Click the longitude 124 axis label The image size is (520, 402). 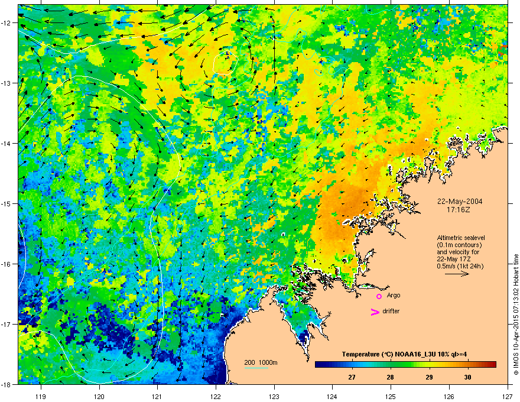(x=332, y=396)
